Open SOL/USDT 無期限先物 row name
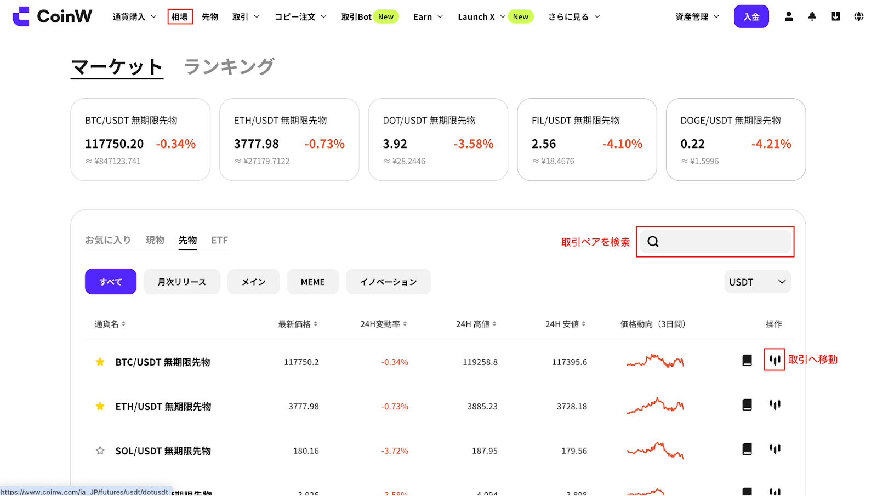This screenshot has height=496, width=877. click(x=163, y=451)
